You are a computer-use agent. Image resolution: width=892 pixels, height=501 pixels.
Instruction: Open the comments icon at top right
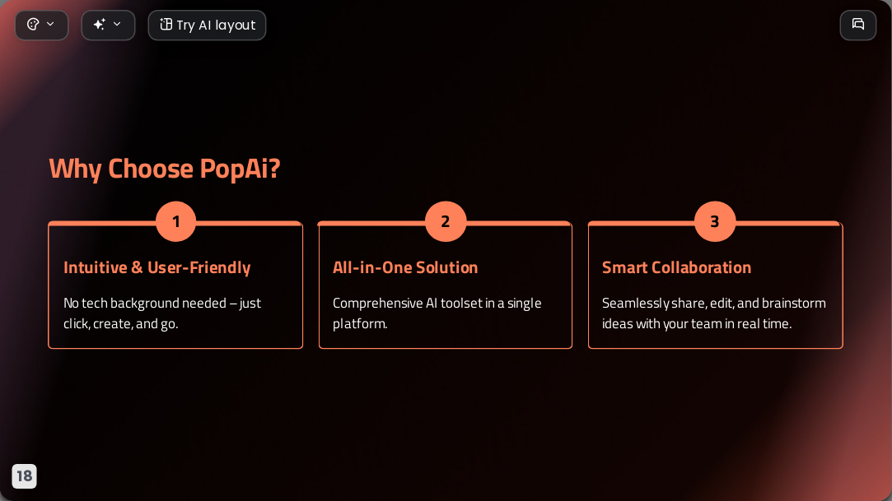858,25
